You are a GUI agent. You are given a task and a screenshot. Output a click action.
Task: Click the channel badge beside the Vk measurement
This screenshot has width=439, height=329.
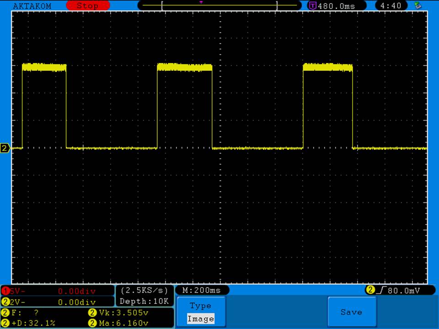(91, 313)
